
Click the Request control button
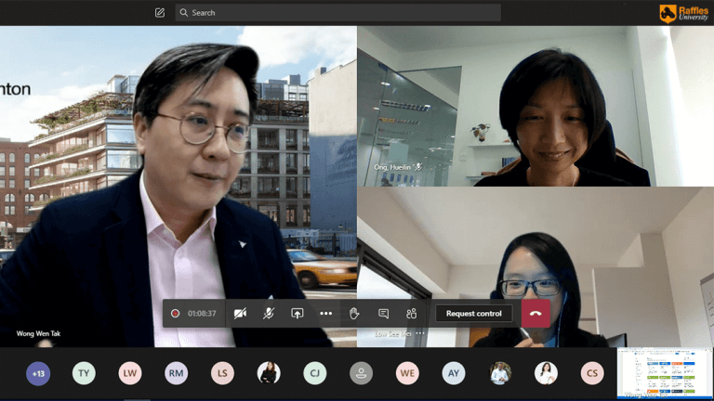pyautogui.click(x=473, y=314)
